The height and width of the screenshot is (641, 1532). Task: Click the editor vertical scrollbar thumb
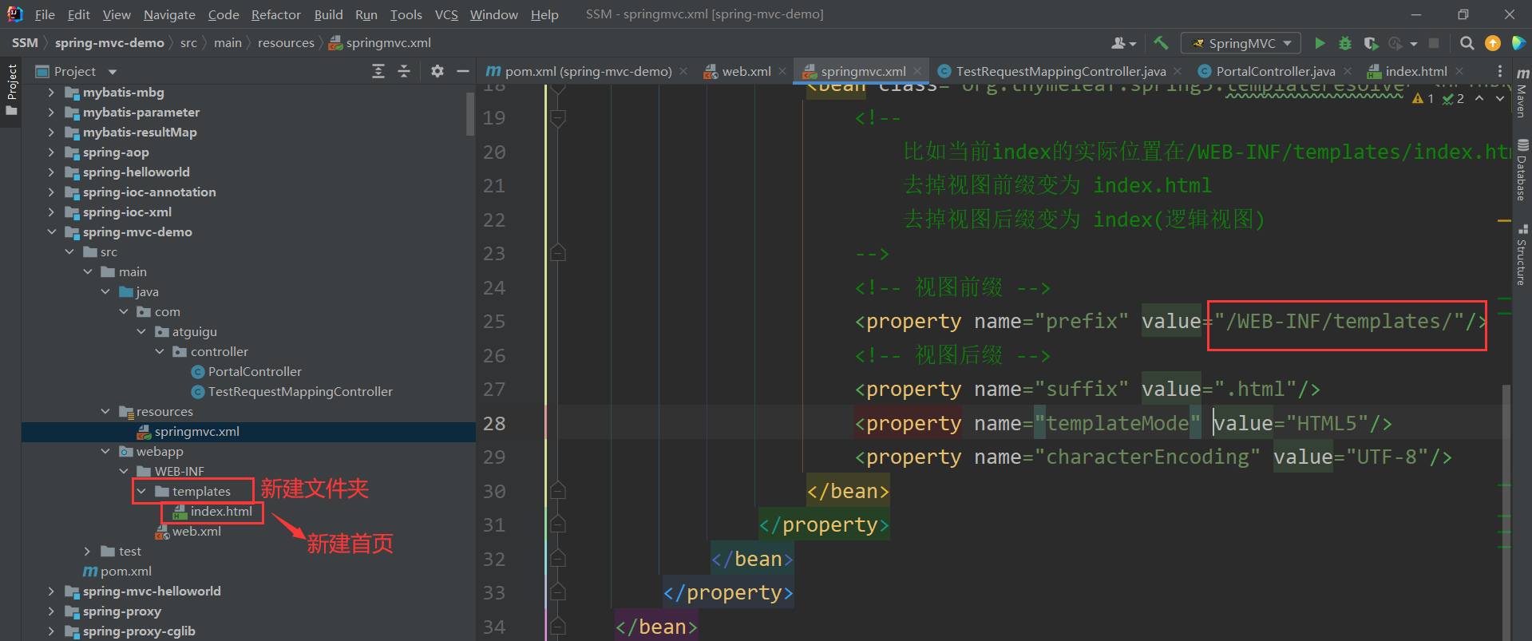[1506, 511]
